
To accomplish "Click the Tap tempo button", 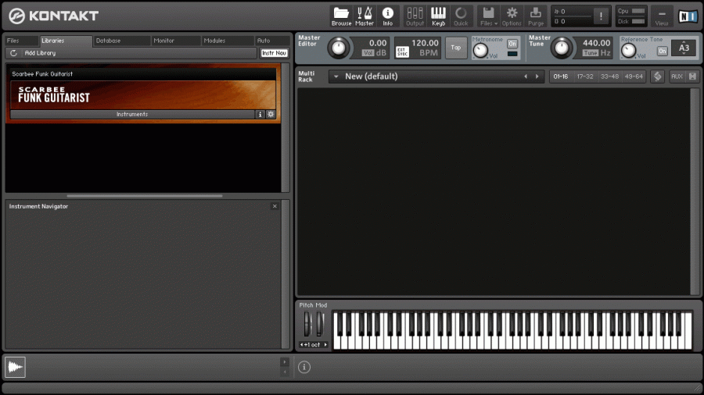I will point(456,48).
